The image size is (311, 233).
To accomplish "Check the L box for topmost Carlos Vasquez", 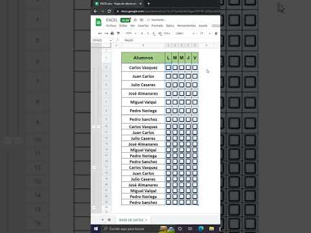I will pyautogui.click(x=168, y=67).
